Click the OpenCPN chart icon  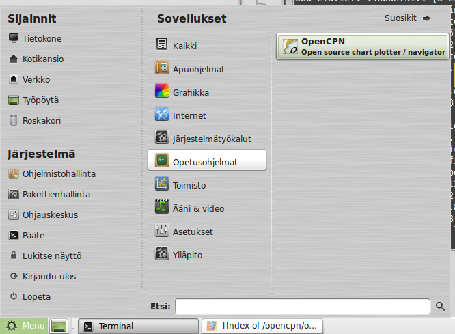[x=290, y=46]
